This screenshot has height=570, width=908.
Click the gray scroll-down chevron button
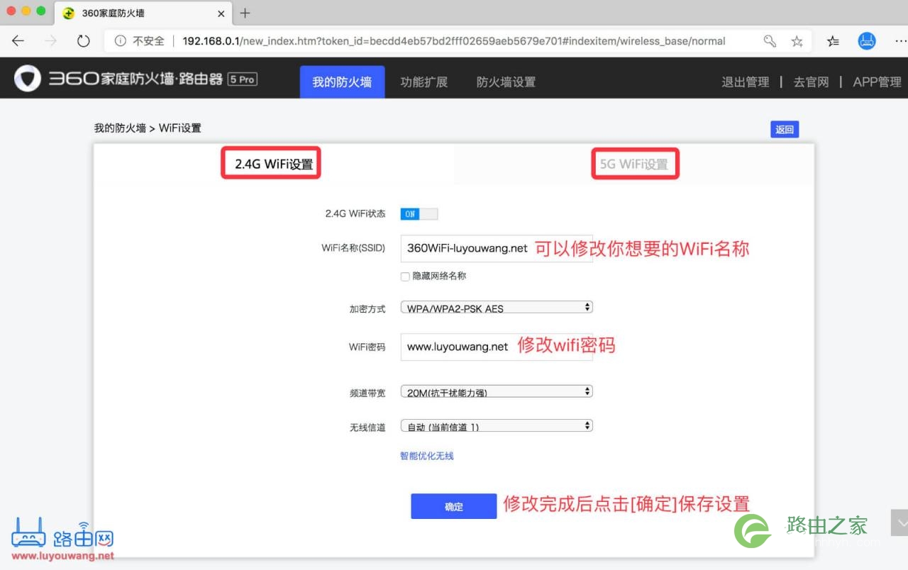click(x=899, y=523)
